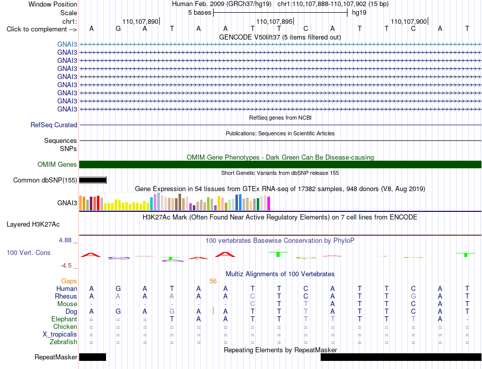Open '100 vertebrates Basewise Conservation by PhyloP'
This screenshot has width=482, height=369.
coord(280,240)
